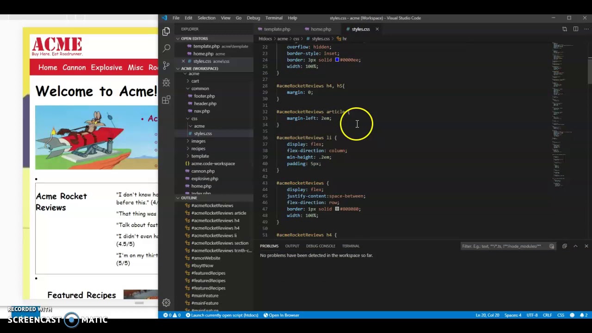Open cannon.php in explorer tree
Image resolution: width=592 pixels, height=333 pixels.
coord(203,171)
